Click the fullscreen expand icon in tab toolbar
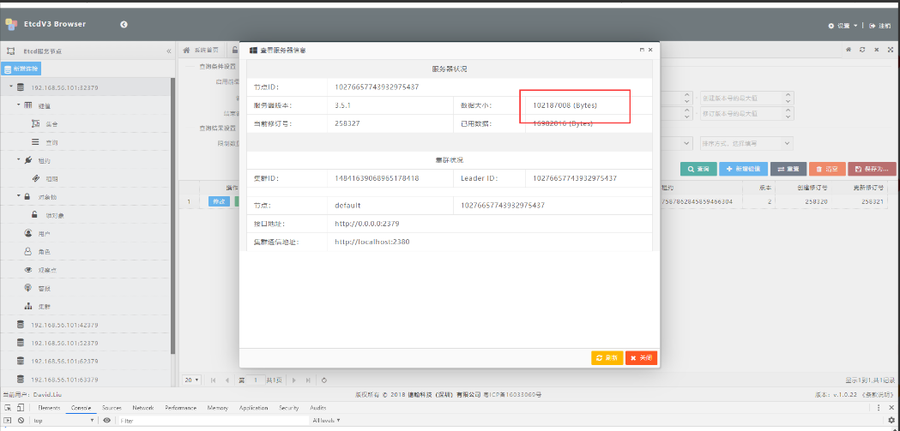This screenshot has width=900, height=431. 891,50
